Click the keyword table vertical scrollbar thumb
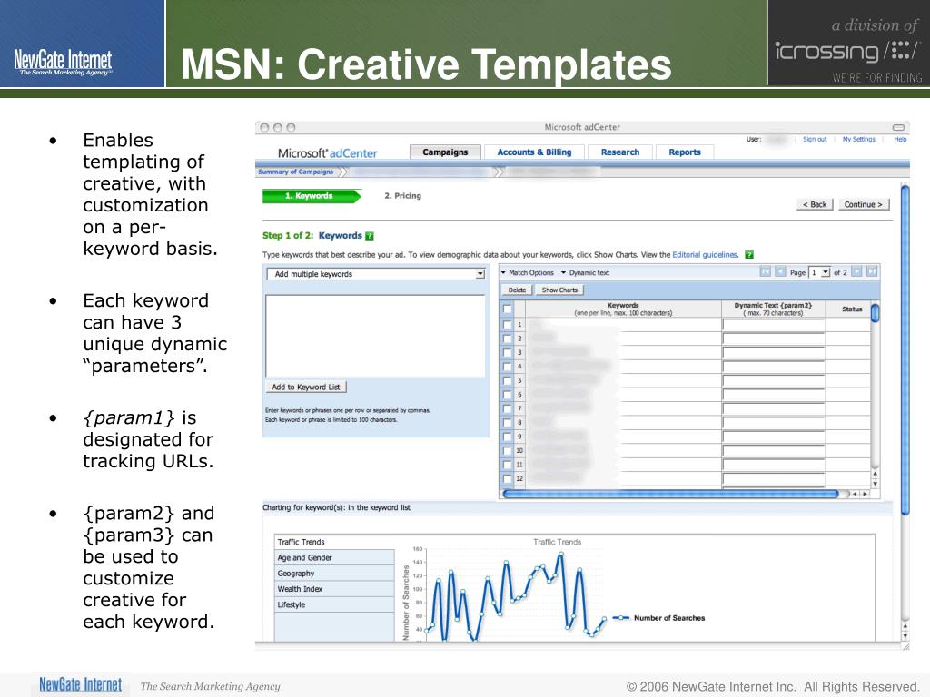930x697 pixels. tap(875, 312)
